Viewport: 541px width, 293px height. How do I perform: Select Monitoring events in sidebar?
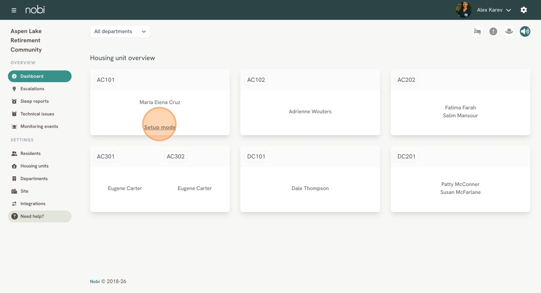(x=39, y=126)
